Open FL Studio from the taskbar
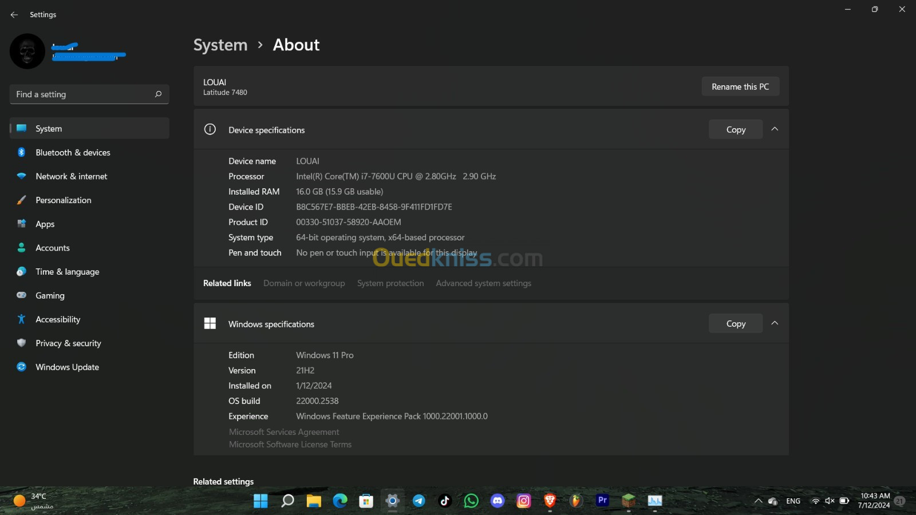The height and width of the screenshot is (515, 916). click(576, 501)
